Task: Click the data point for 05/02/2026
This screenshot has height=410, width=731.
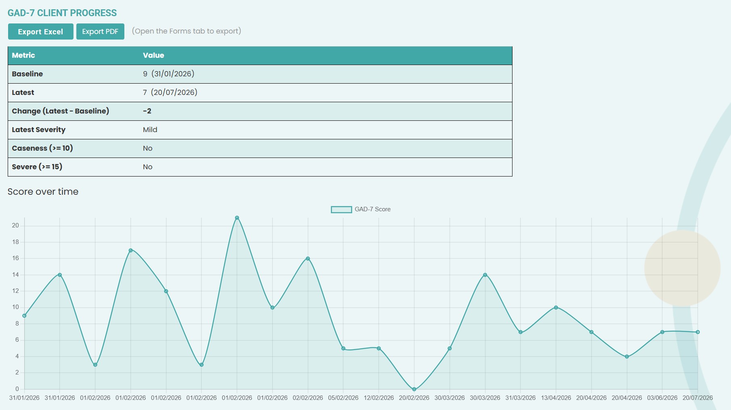Action: point(343,348)
